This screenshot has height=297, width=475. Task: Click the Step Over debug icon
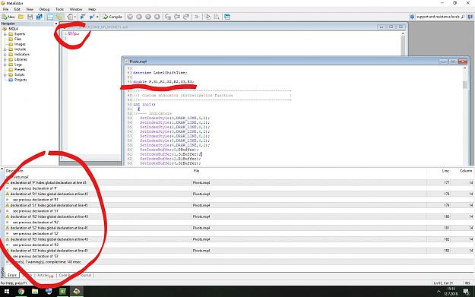tap(177, 17)
